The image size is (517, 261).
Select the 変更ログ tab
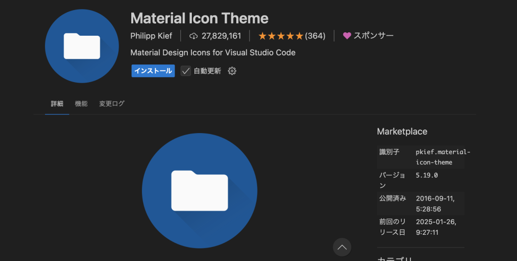[x=112, y=104]
